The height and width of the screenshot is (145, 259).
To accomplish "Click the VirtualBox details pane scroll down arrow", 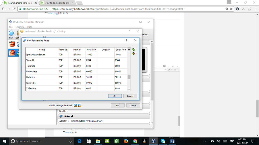I will point(152,123).
